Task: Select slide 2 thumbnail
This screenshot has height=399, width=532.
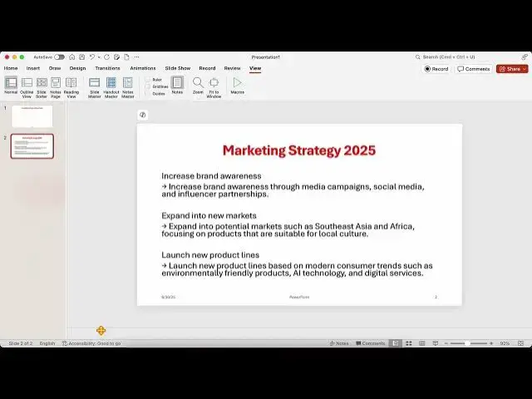Action: click(32, 146)
